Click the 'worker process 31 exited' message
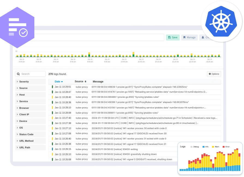Screen dimensions: 244x177 pyautogui.click(x=129, y=139)
